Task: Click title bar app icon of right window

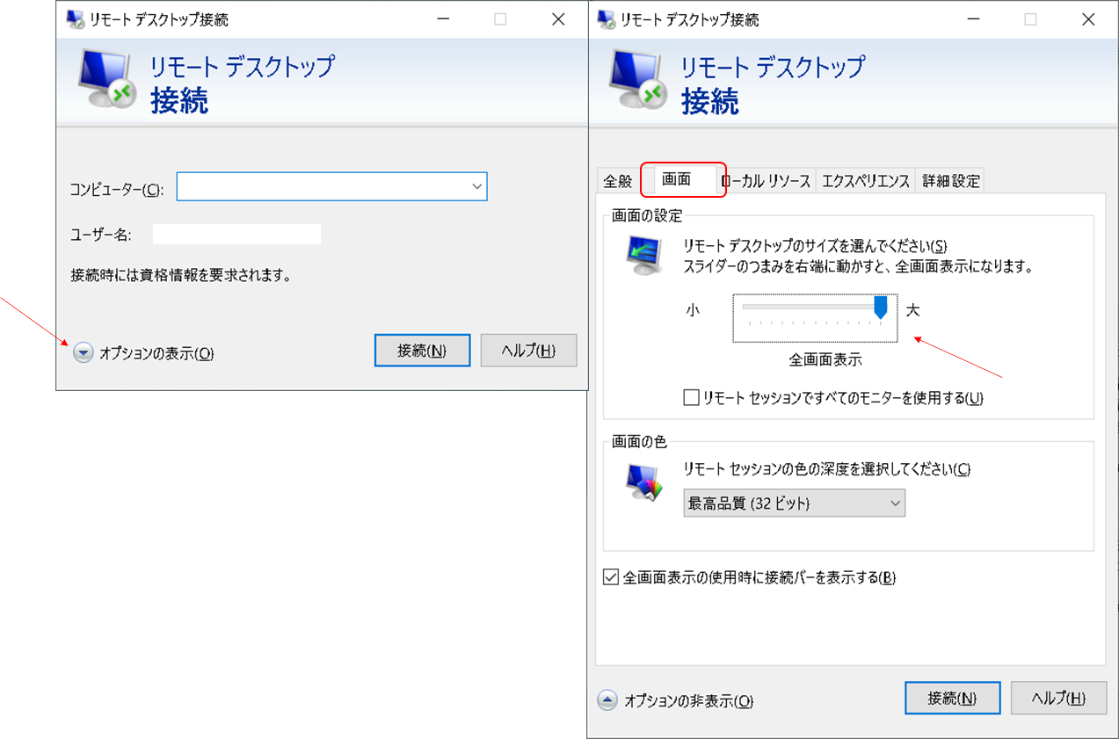Action: [606, 19]
